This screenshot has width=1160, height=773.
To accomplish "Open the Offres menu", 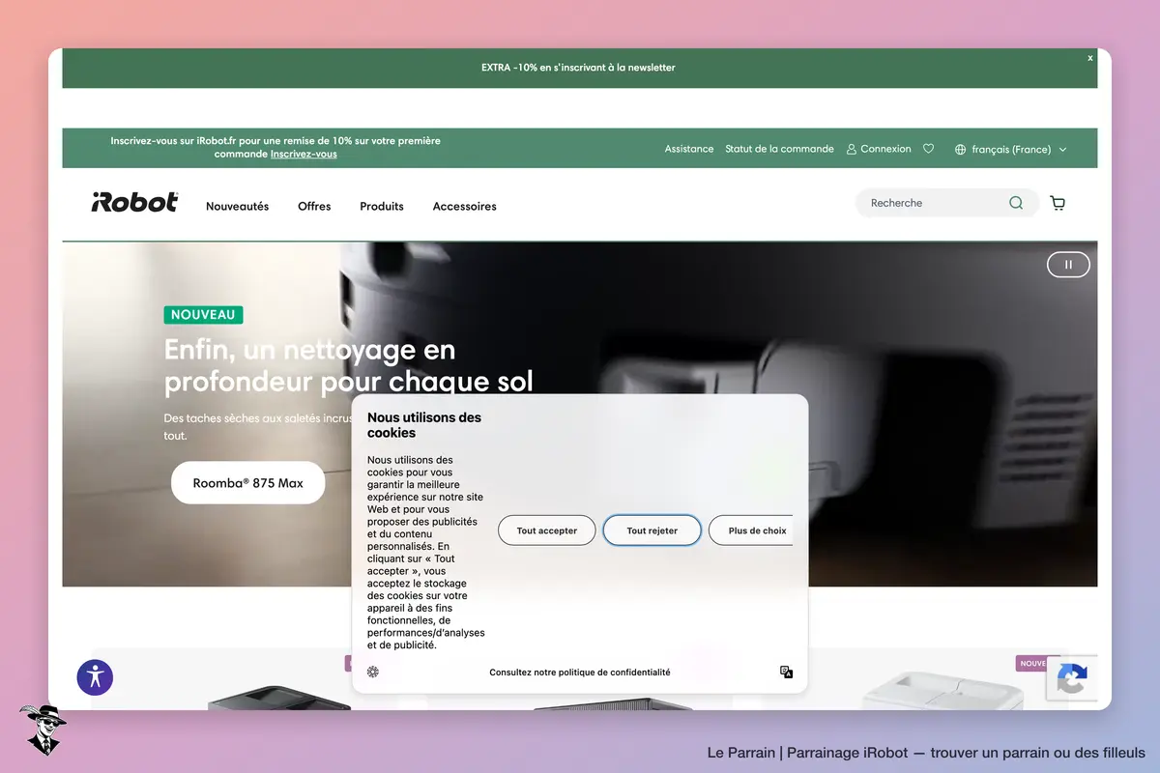I will point(314,206).
